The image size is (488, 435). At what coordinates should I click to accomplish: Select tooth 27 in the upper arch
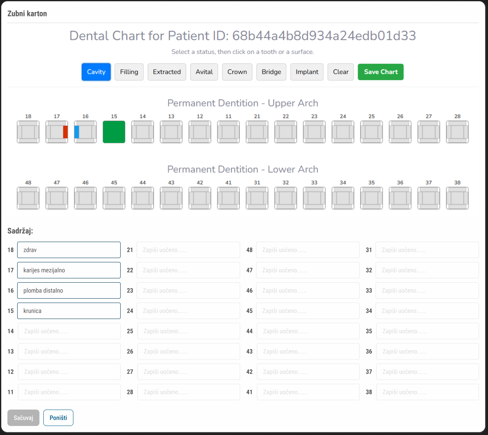tap(429, 132)
